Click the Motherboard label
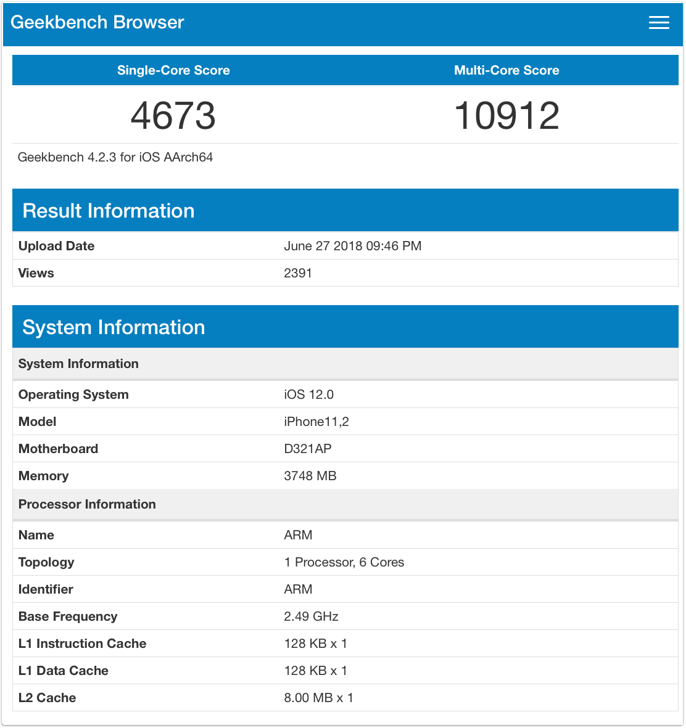The width and height of the screenshot is (686, 728). tap(58, 449)
